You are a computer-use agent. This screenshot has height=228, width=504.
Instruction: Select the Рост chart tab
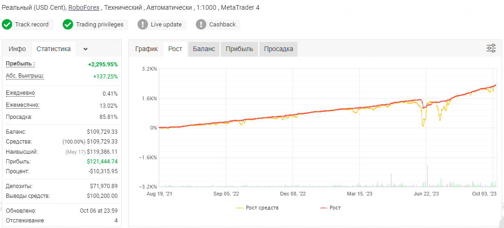pyautogui.click(x=175, y=49)
